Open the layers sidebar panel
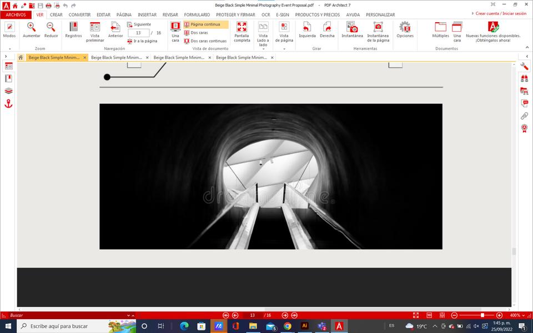 pos(8,90)
